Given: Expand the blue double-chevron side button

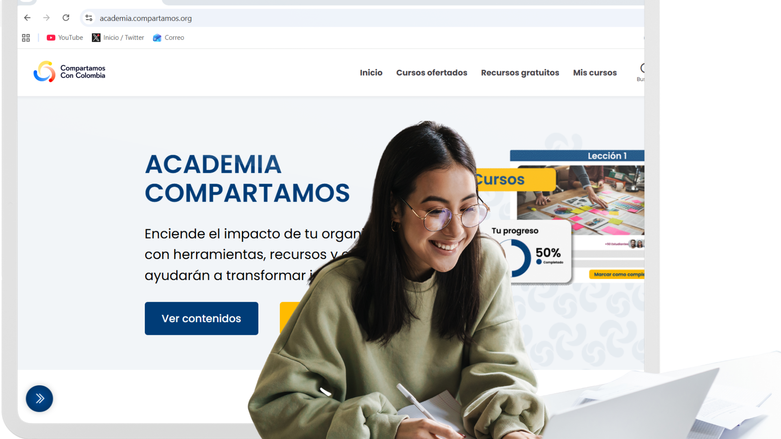Looking at the screenshot, I should click(39, 398).
